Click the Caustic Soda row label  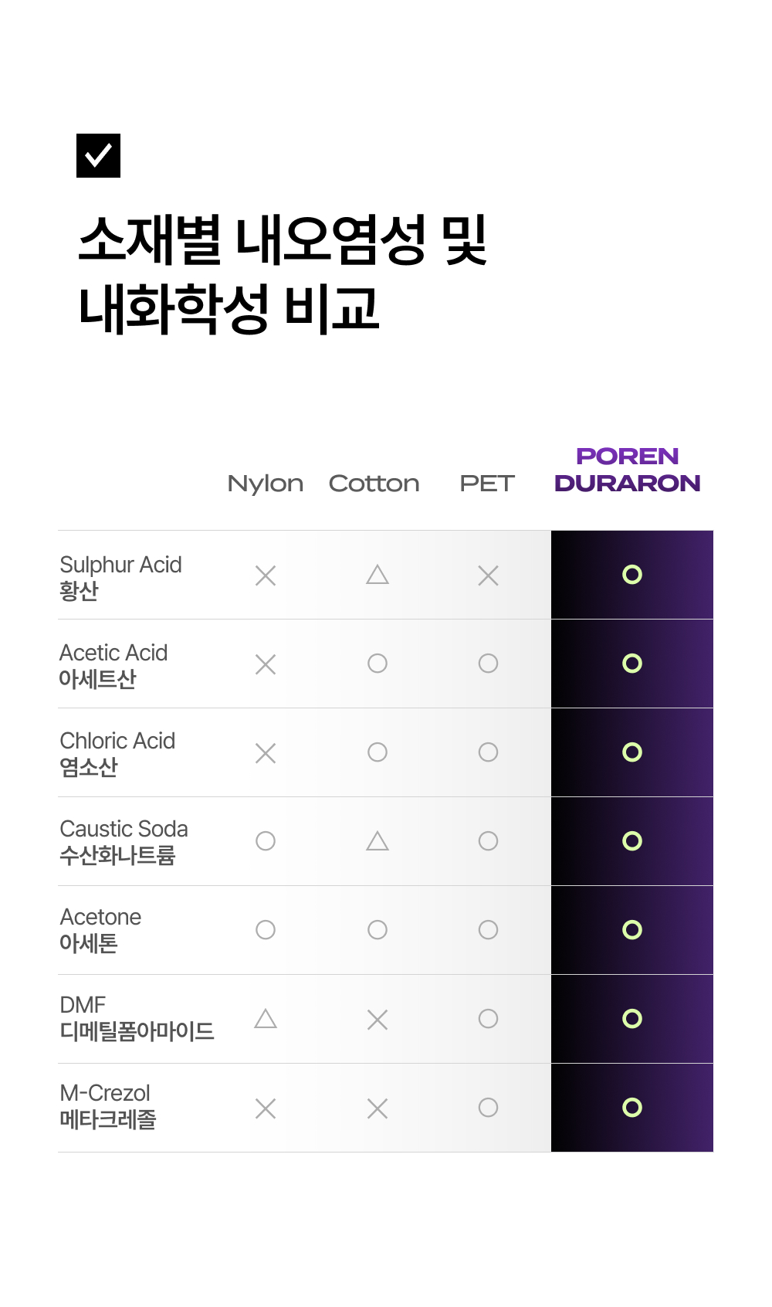tap(124, 841)
